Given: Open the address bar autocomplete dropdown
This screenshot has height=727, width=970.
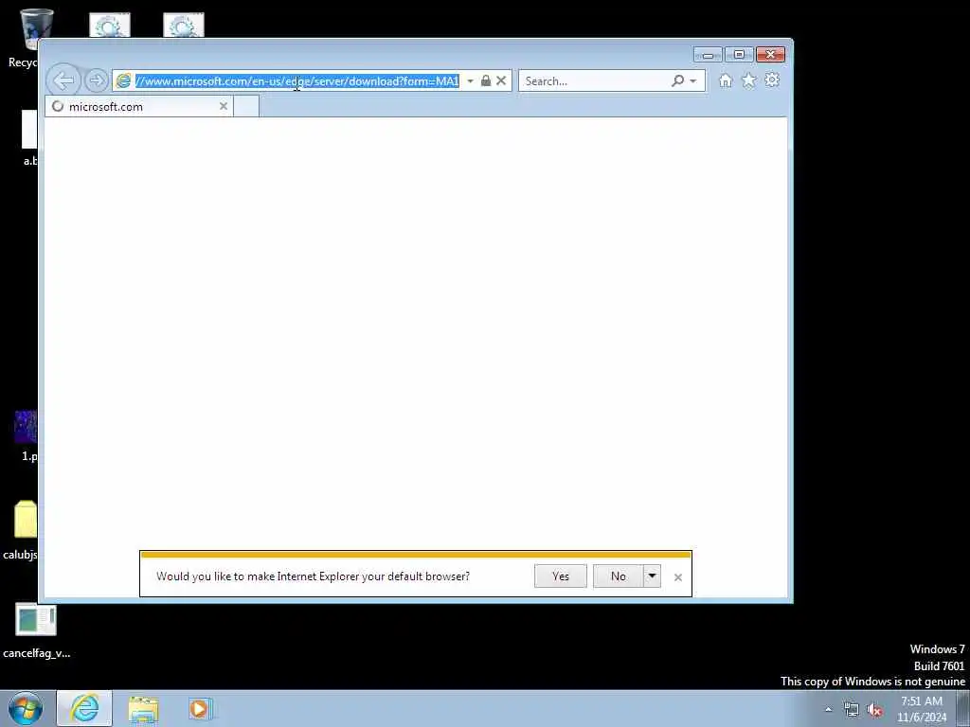Looking at the screenshot, I should [470, 81].
